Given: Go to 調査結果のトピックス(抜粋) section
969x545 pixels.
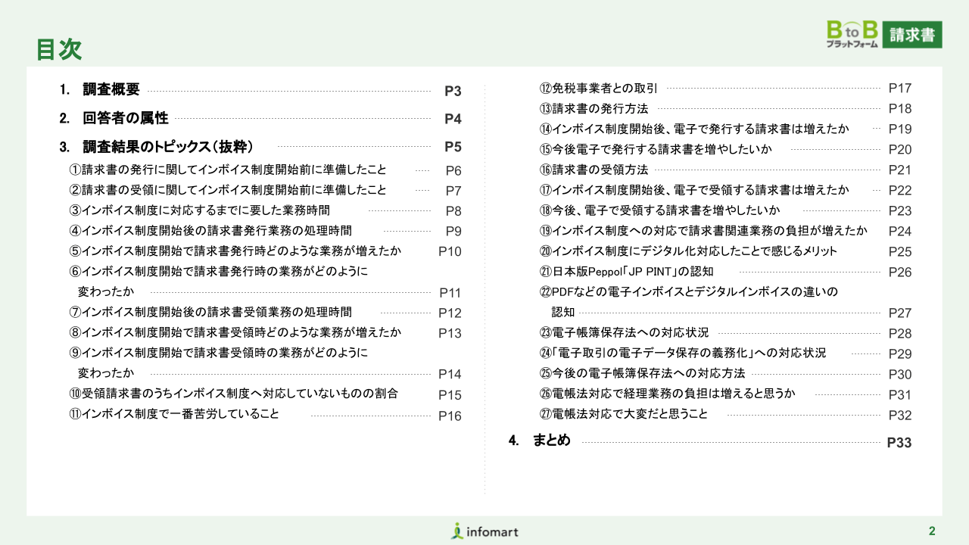Looking at the screenshot, I should pyautogui.click(x=167, y=146).
